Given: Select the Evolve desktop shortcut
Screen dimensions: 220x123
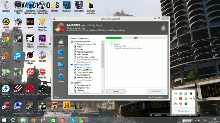Looking at the screenshot, I should [30, 73].
